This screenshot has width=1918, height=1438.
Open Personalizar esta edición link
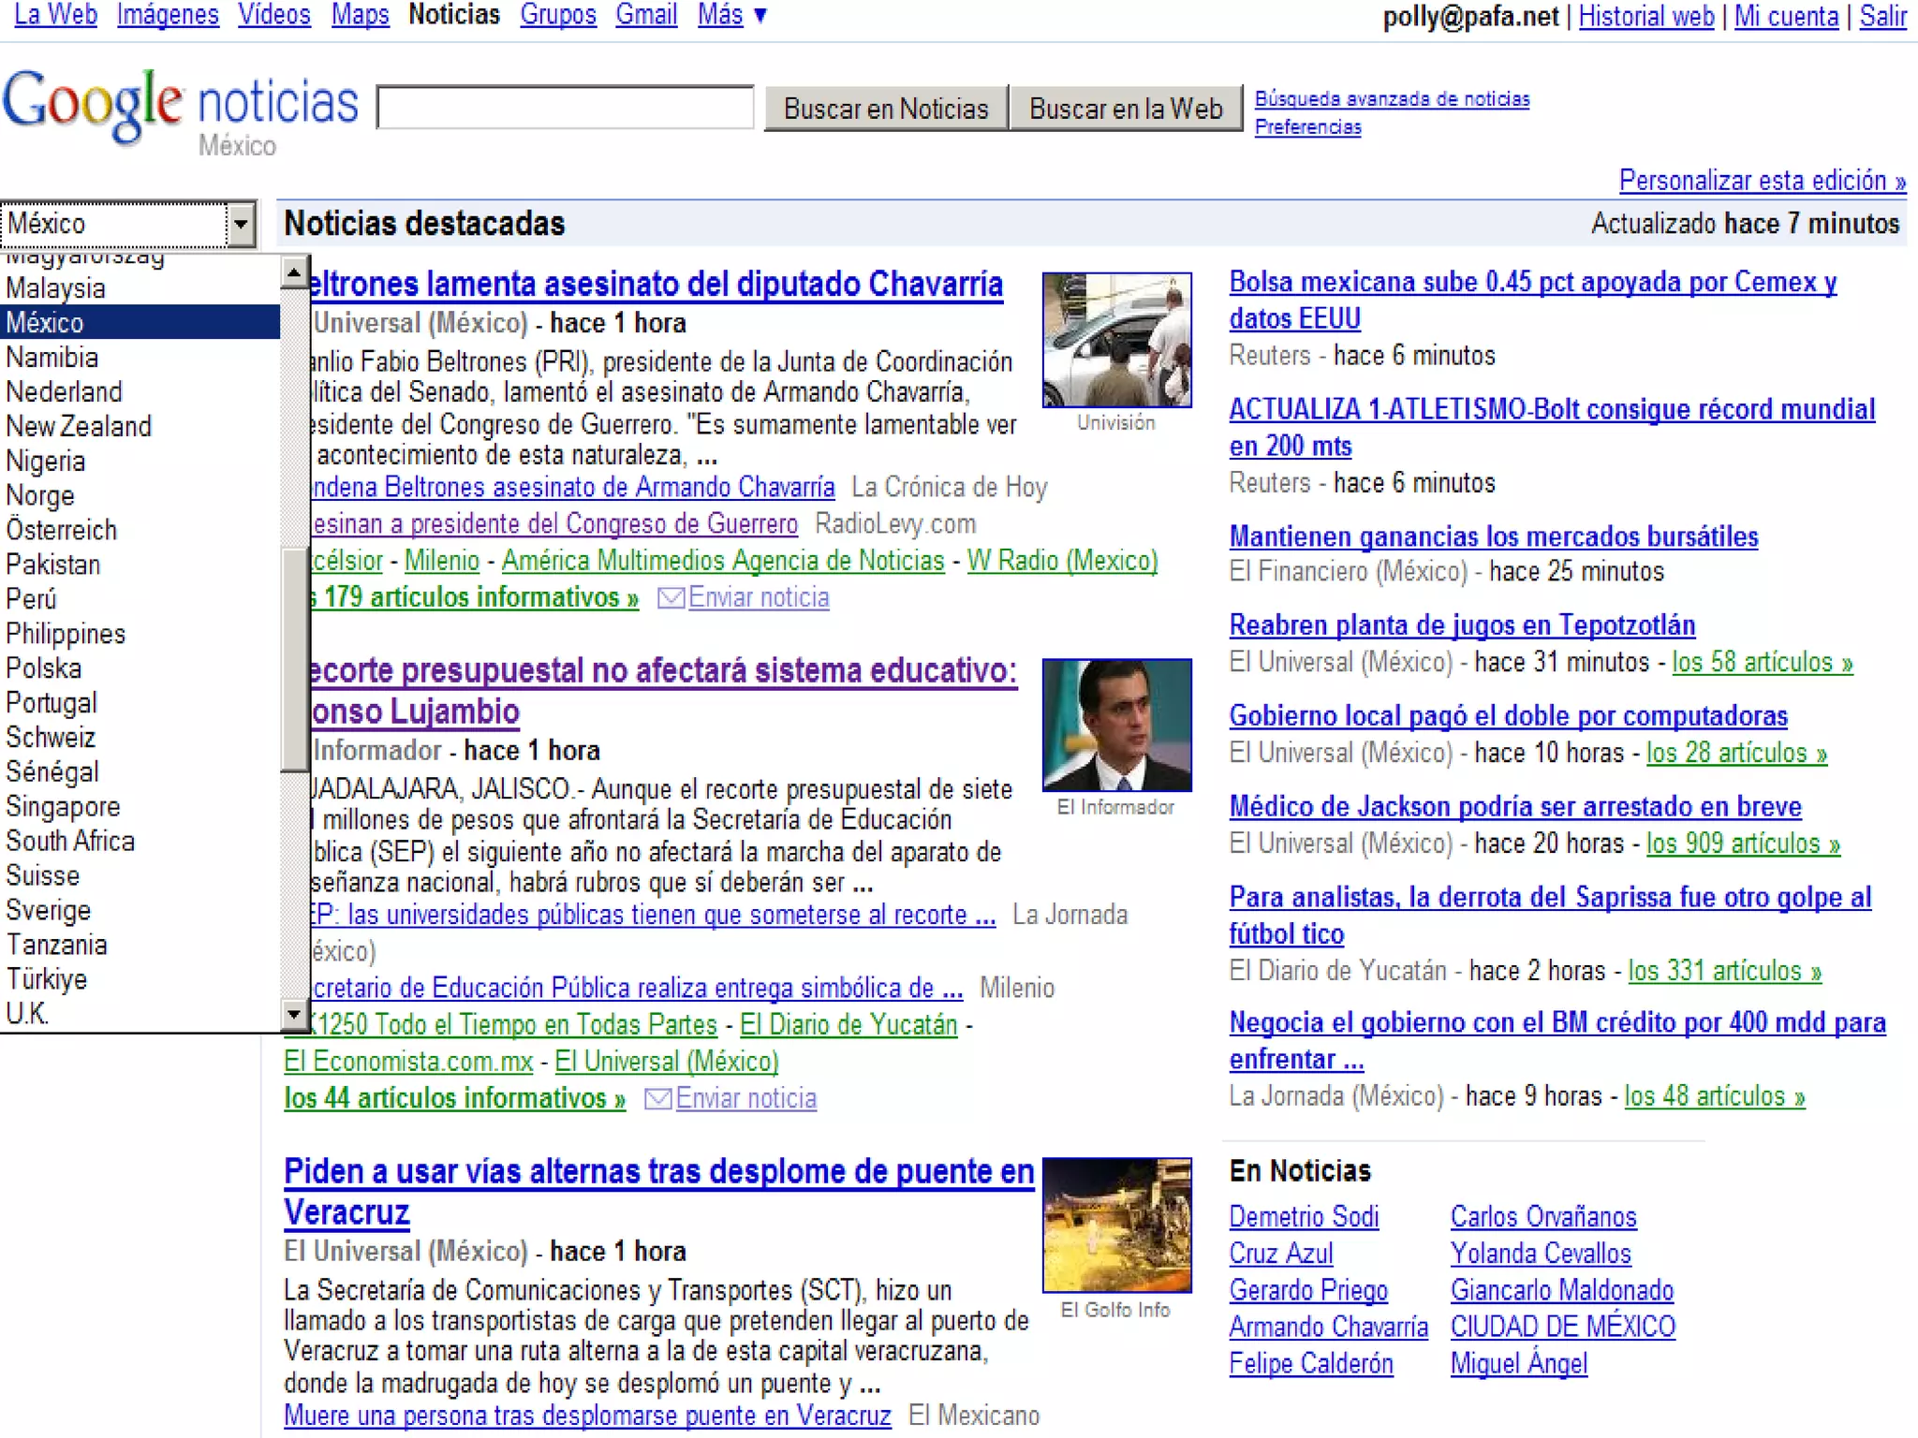[x=1762, y=181]
